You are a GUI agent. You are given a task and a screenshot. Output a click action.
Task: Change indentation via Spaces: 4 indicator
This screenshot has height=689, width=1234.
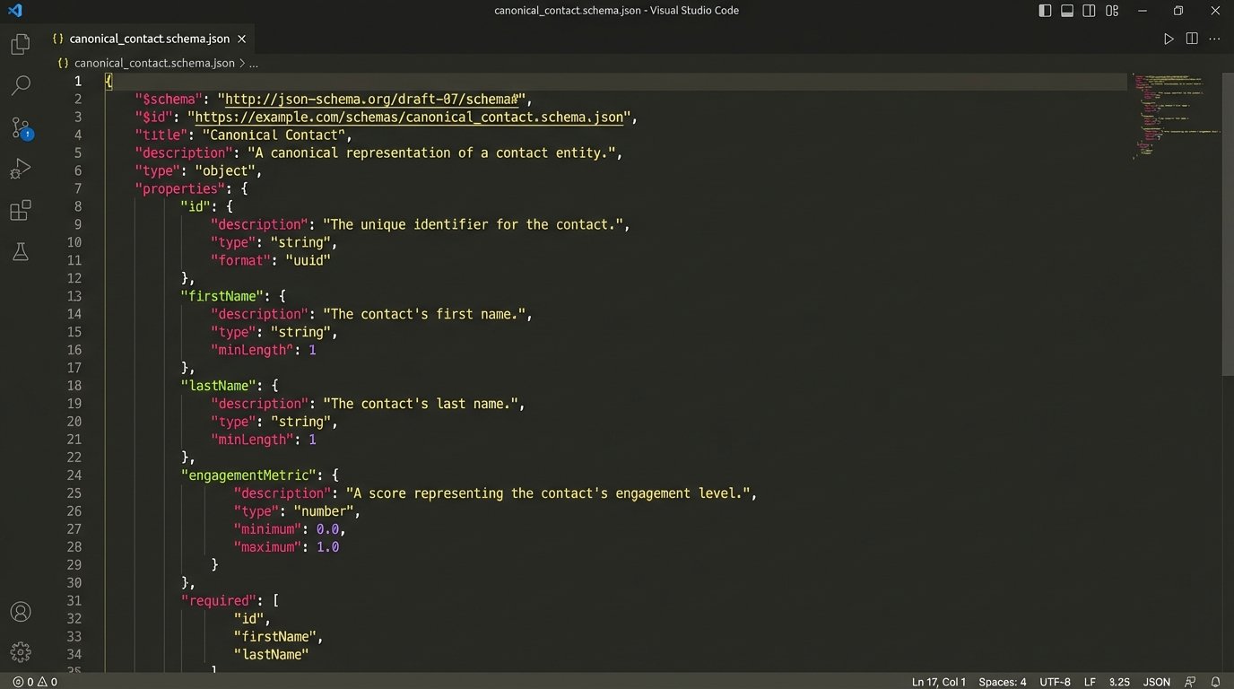coord(1002,682)
